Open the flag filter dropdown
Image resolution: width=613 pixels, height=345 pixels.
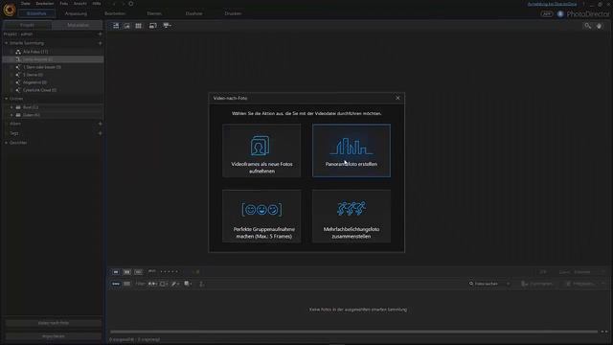tap(152, 284)
